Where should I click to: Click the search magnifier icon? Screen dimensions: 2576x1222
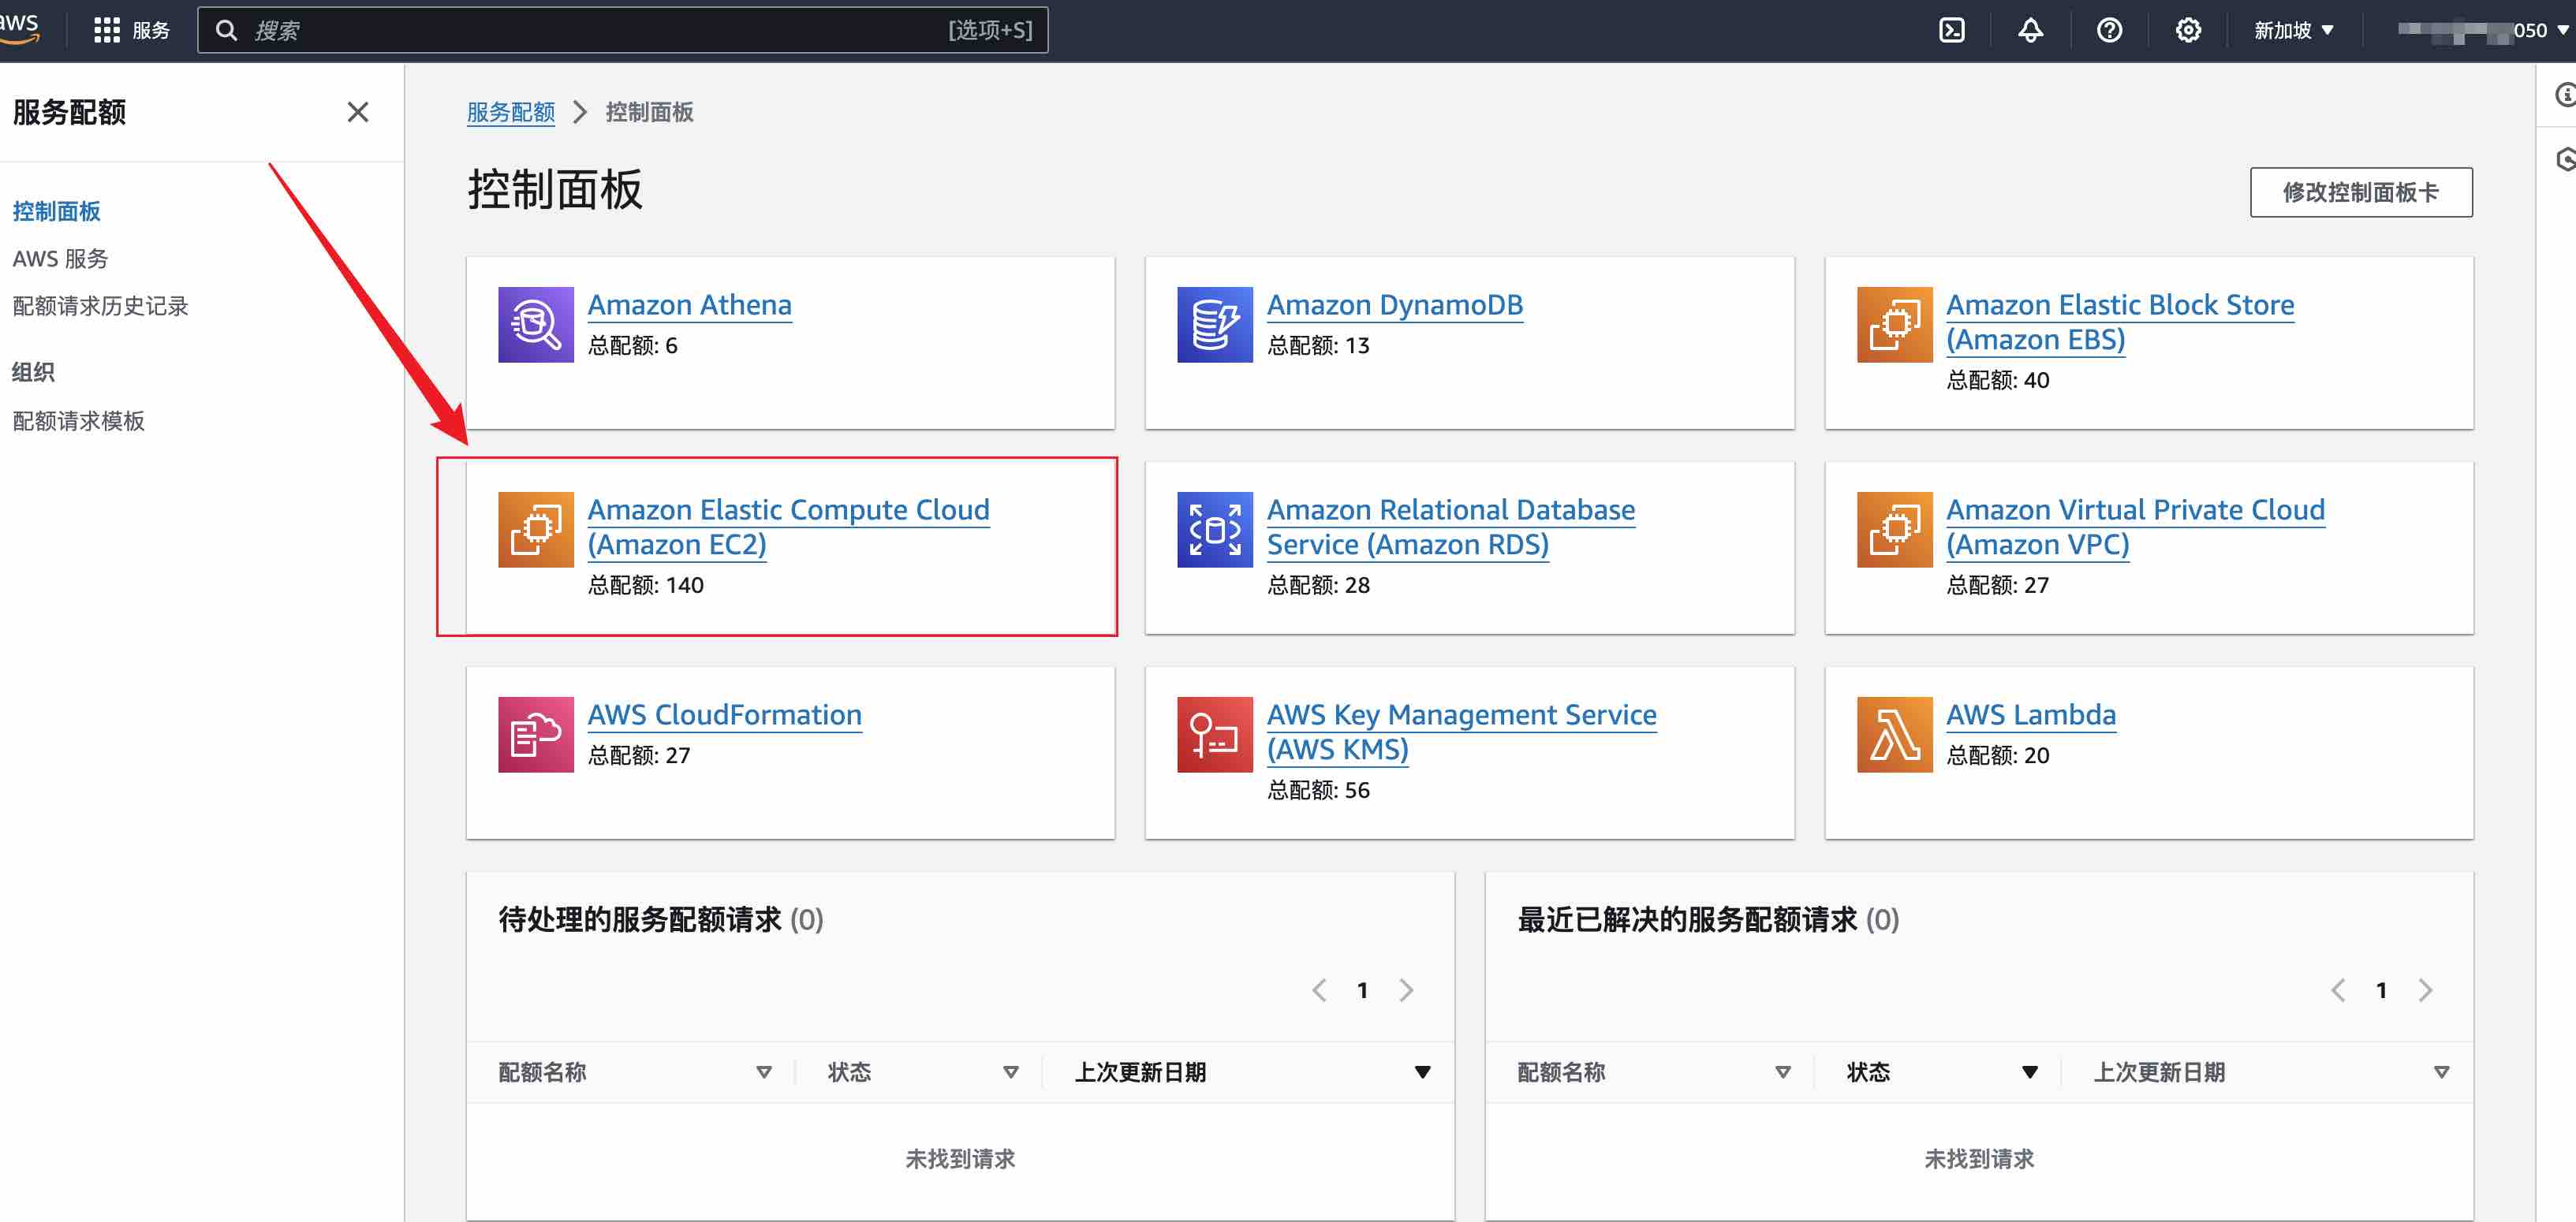[x=227, y=30]
